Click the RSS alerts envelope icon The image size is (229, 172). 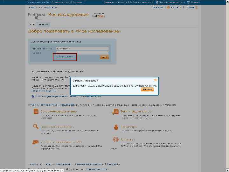pyautogui.click(x=35, y=142)
